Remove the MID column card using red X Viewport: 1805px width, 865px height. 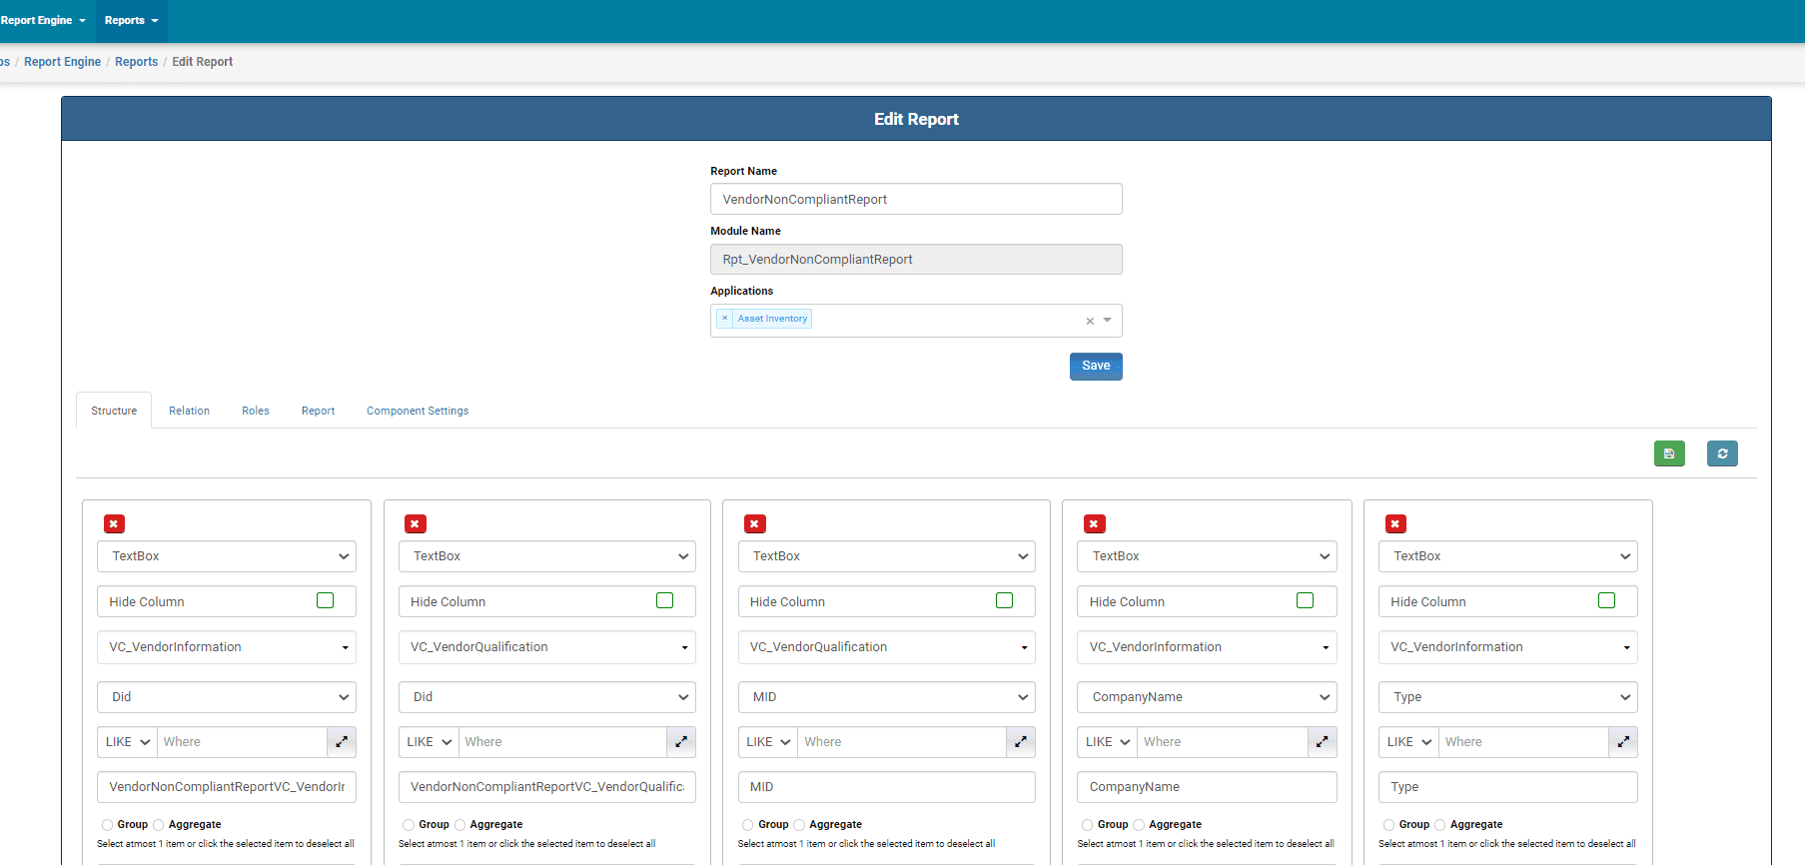pyautogui.click(x=755, y=523)
